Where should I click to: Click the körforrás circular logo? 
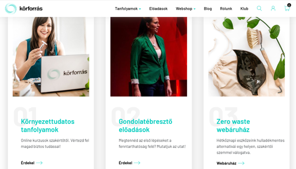tap(11, 9)
